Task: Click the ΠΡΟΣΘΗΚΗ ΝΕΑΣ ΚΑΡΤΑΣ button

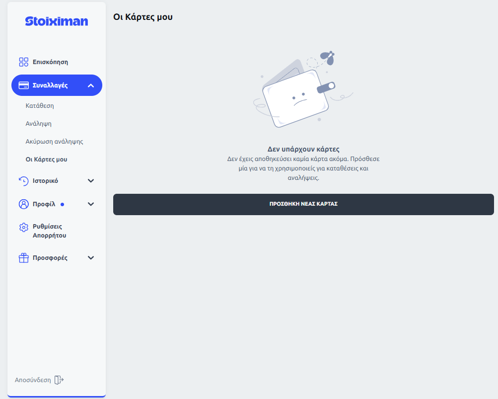Action: (303, 204)
